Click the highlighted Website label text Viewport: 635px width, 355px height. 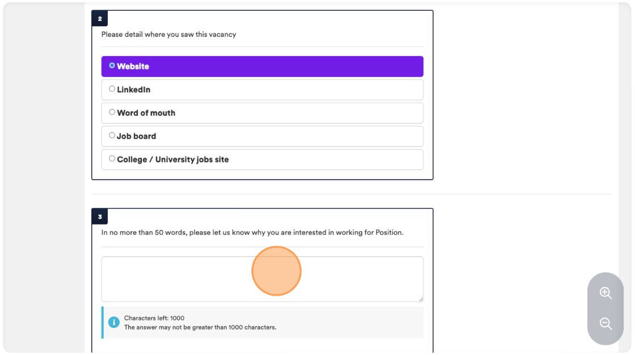pos(133,66)
